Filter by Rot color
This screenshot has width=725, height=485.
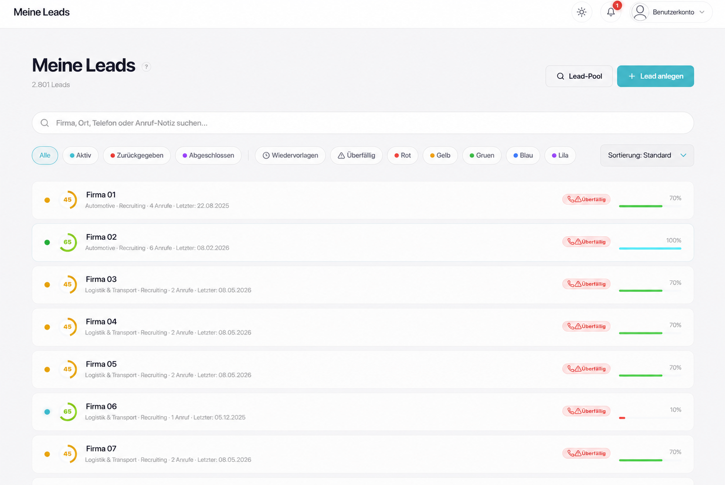[x=402, y=156]
